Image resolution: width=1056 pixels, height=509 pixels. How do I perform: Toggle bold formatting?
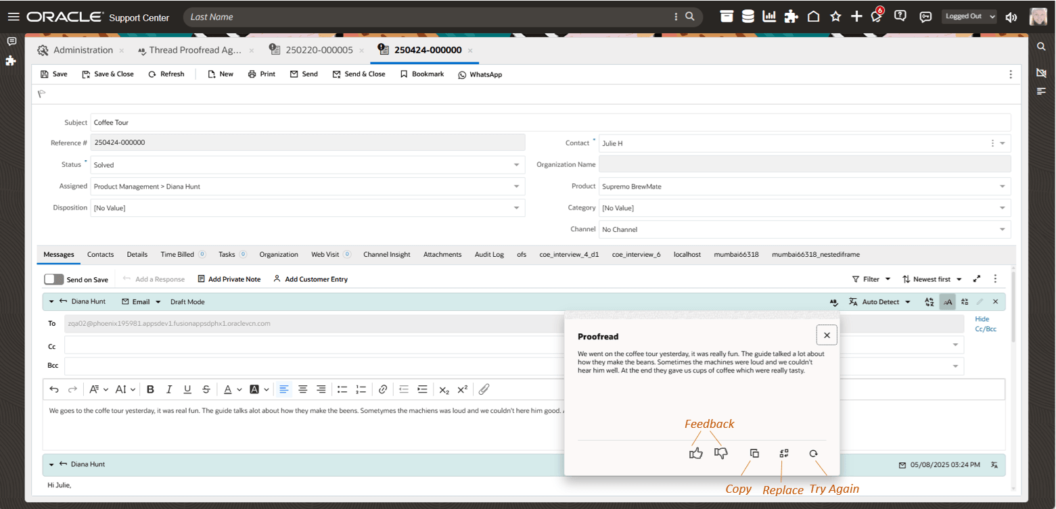click(150, 389)
